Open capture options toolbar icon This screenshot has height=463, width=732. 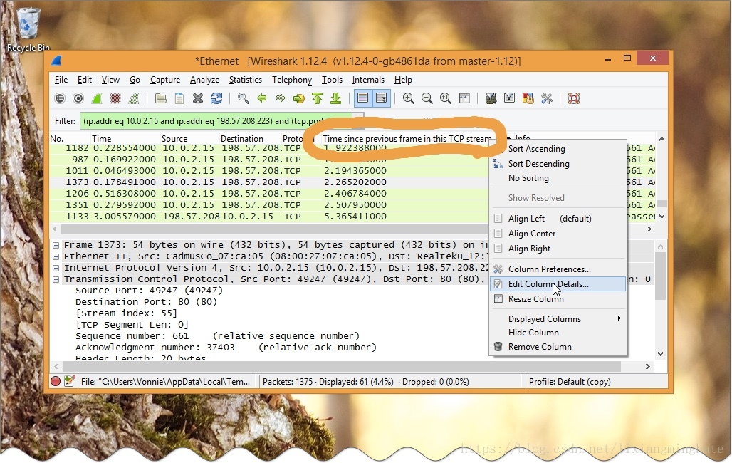(78, 98)
